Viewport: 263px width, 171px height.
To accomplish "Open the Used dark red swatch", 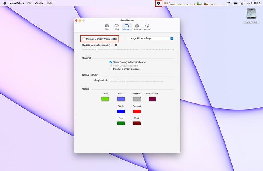I will tap(137, 123).
